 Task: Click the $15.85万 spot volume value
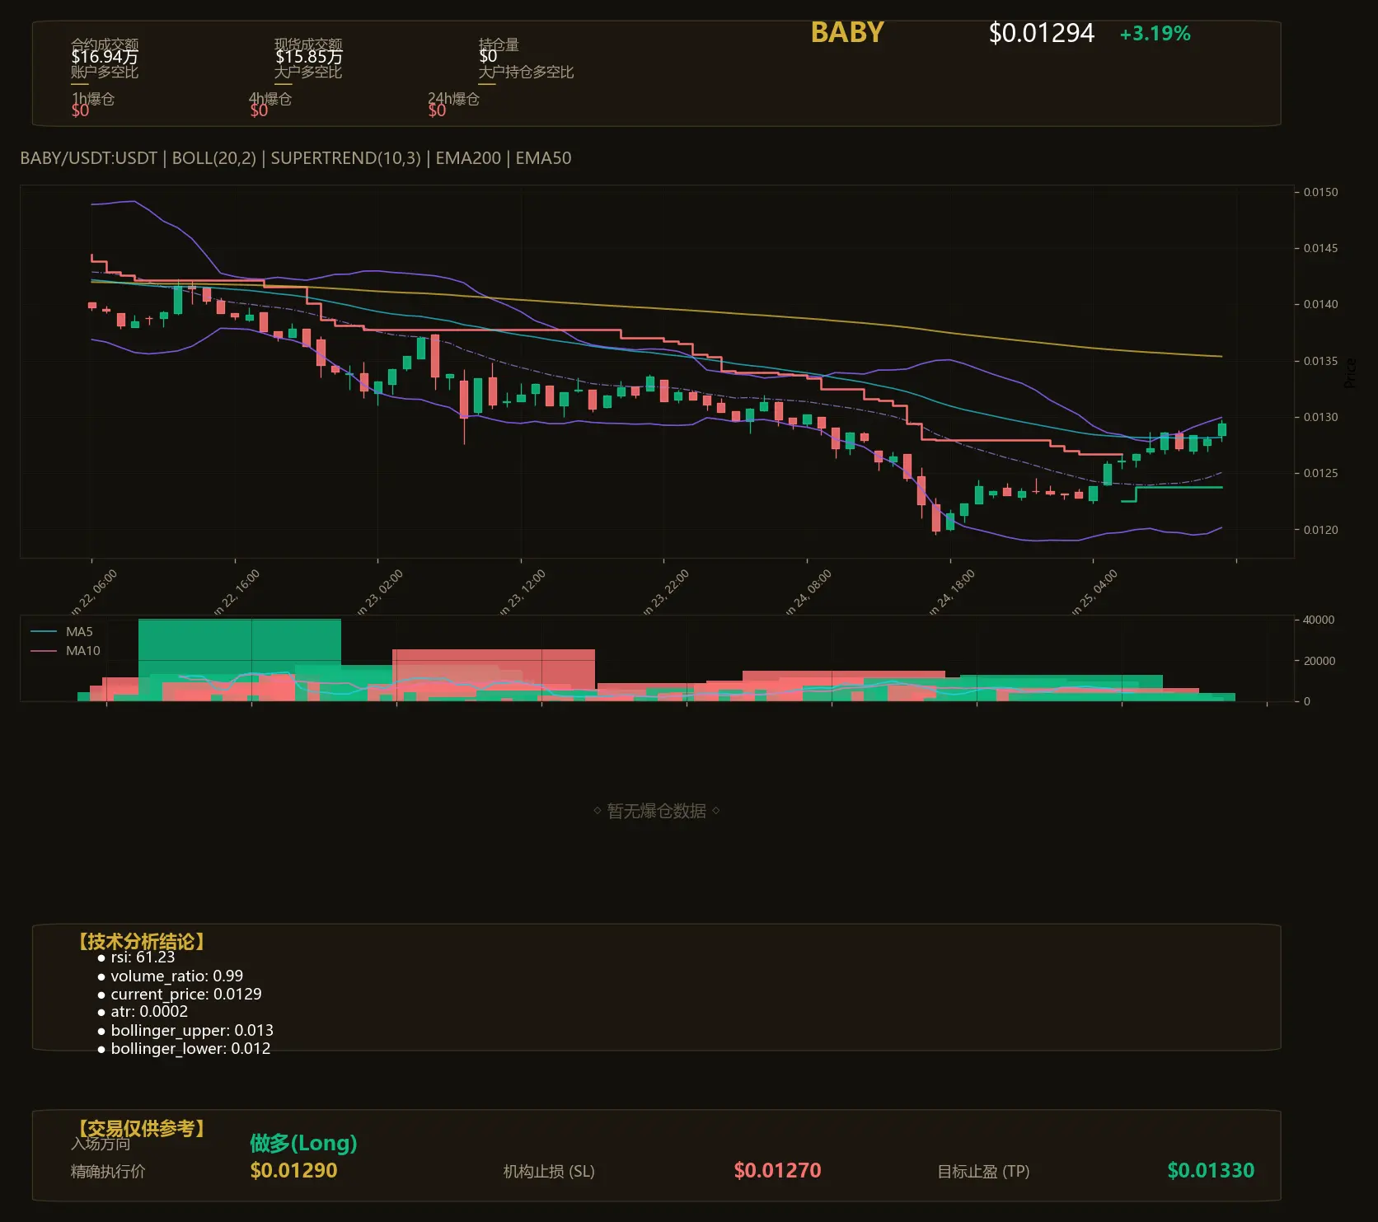pos(309,57)
